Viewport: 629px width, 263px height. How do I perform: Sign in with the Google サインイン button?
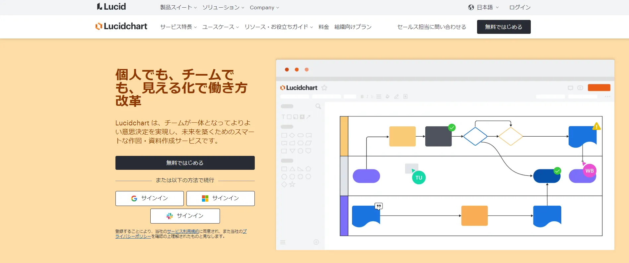pos(150,198)
